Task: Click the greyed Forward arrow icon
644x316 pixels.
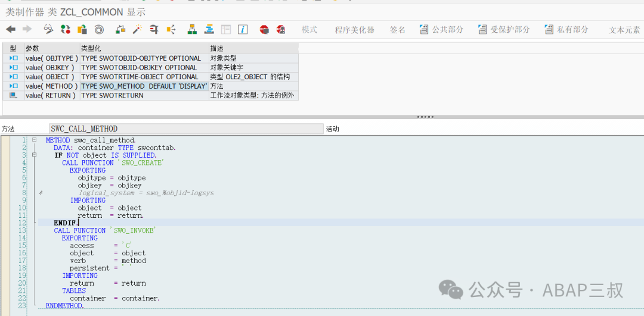Action: pos(27,29)
